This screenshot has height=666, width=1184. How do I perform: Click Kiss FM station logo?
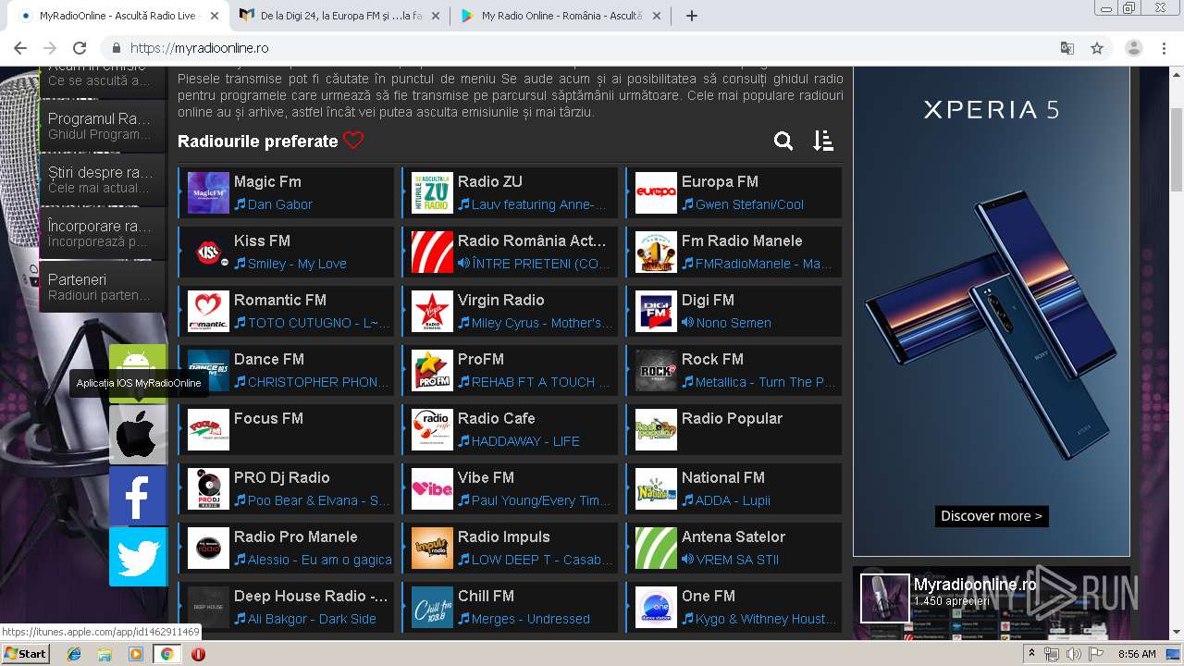(x=208, y=252)
